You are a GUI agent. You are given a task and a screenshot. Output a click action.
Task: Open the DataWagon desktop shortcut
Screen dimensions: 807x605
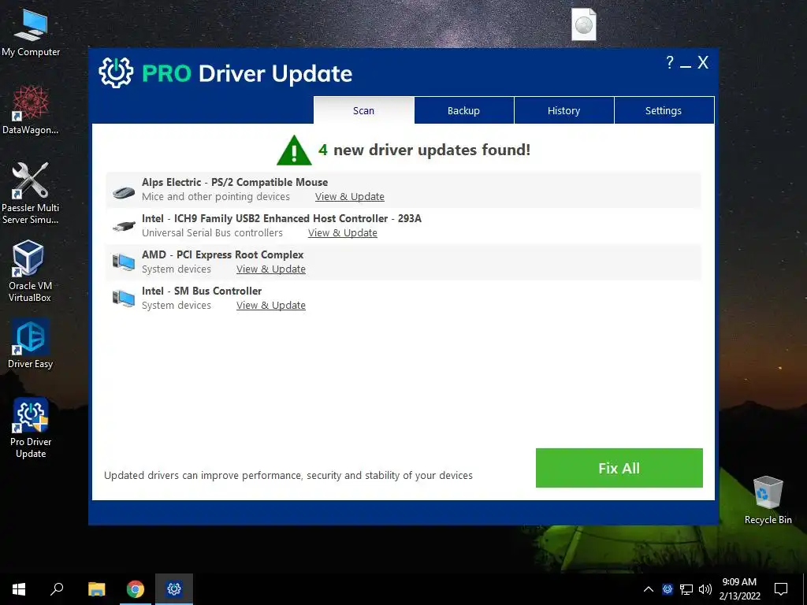click(x=31, y=110)
